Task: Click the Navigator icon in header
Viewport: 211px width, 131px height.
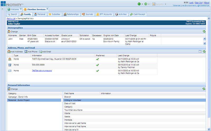Action: [154, 4]
